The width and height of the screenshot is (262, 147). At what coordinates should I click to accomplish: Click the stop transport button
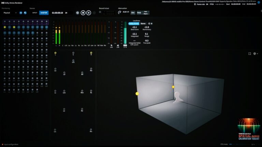83,13
